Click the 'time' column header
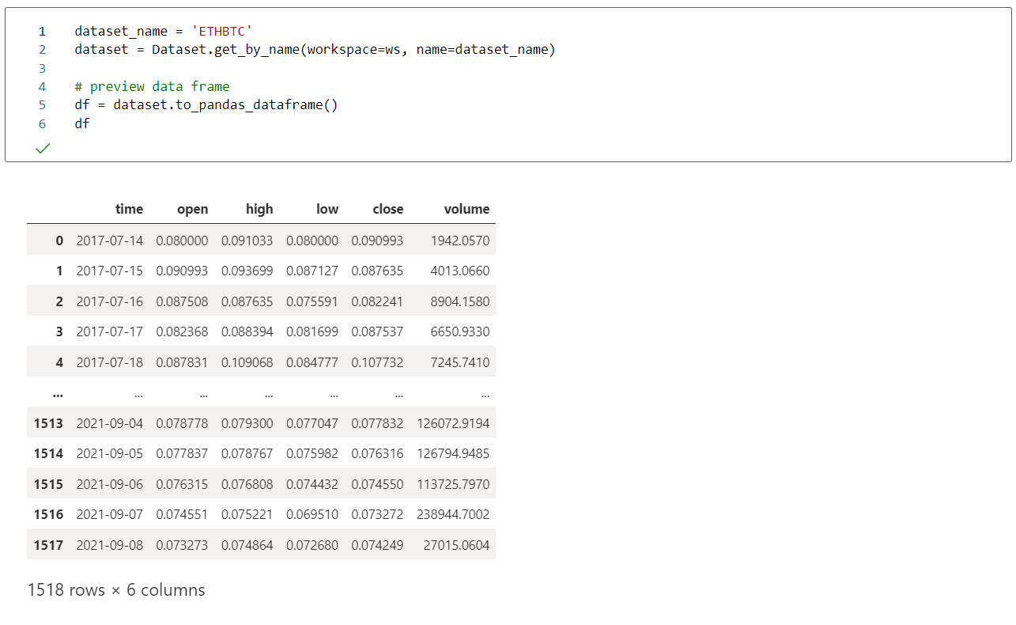Screen dimensions: 1016x625 [129, 209]
